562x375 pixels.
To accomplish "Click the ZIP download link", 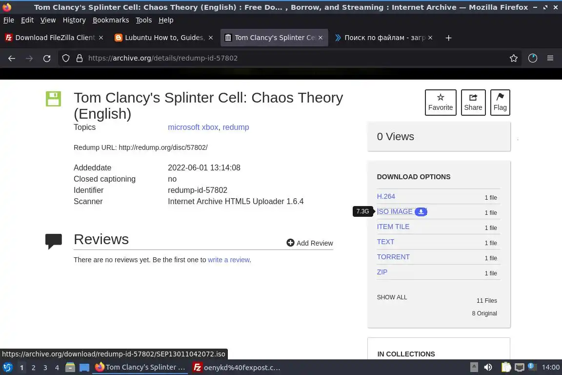I will (x=382, y=272).
